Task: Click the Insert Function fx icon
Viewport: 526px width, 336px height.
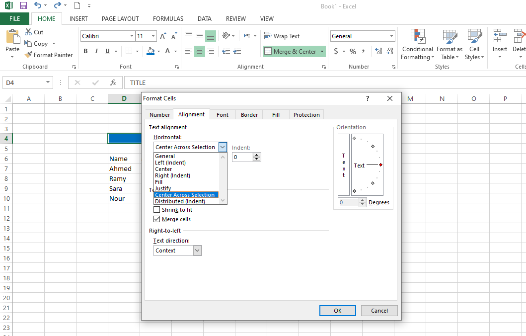Action: 113,83
